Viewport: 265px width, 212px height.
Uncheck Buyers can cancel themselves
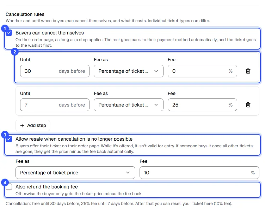click(9, 33)
